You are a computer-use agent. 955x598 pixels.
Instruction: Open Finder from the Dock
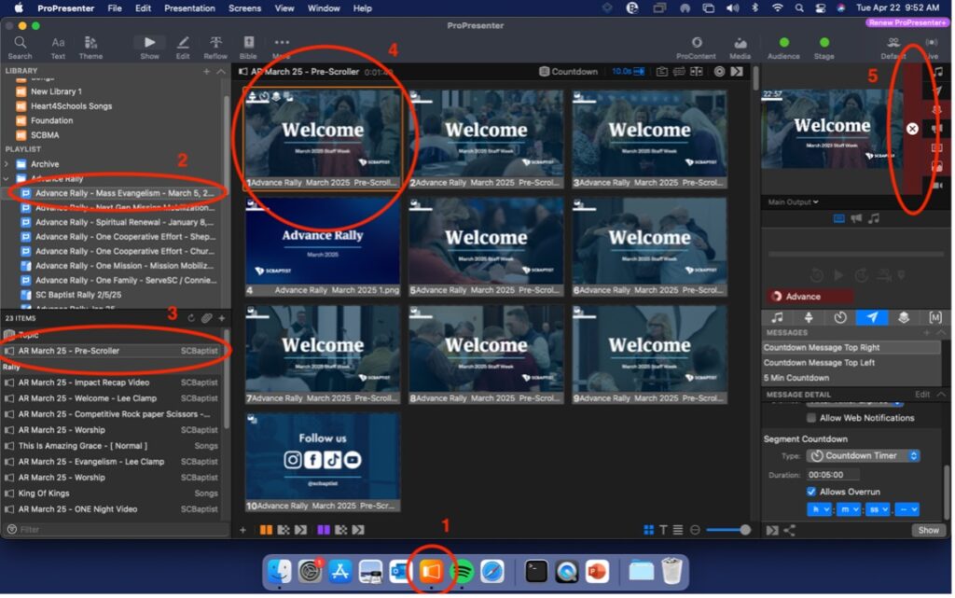pyautogui.click(x=280, y=571)
